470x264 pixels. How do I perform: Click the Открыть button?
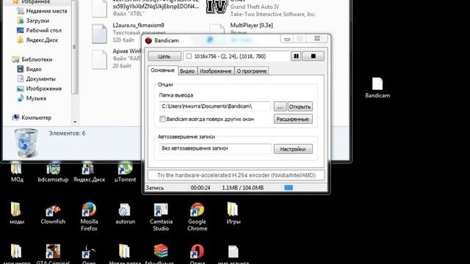pyautogui.click(x=300, y=106)
